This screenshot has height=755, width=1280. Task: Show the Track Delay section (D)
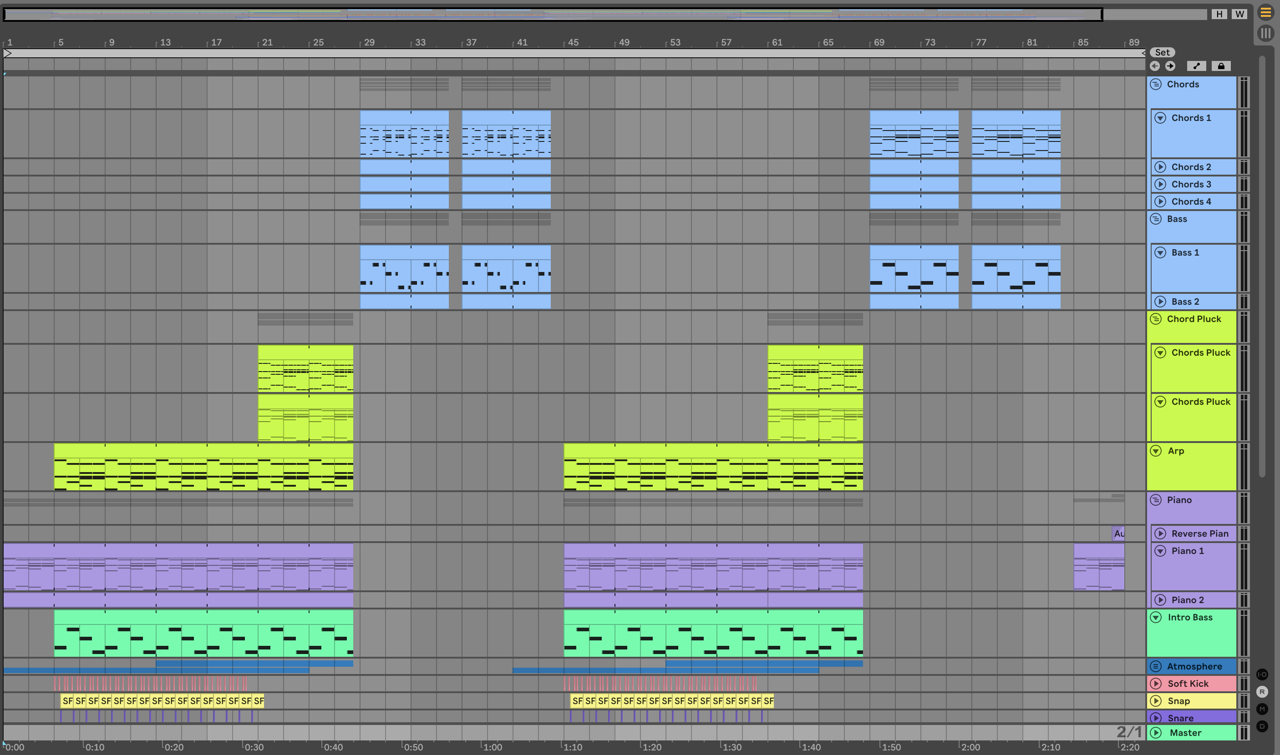pos(1262,726)
